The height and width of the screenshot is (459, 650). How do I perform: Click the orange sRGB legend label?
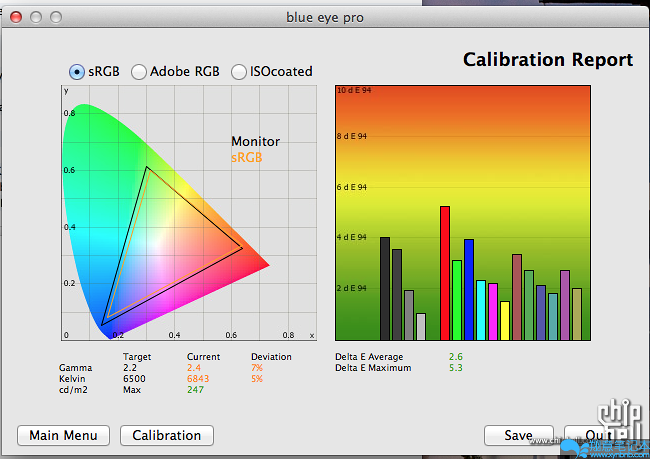[246, 157]
